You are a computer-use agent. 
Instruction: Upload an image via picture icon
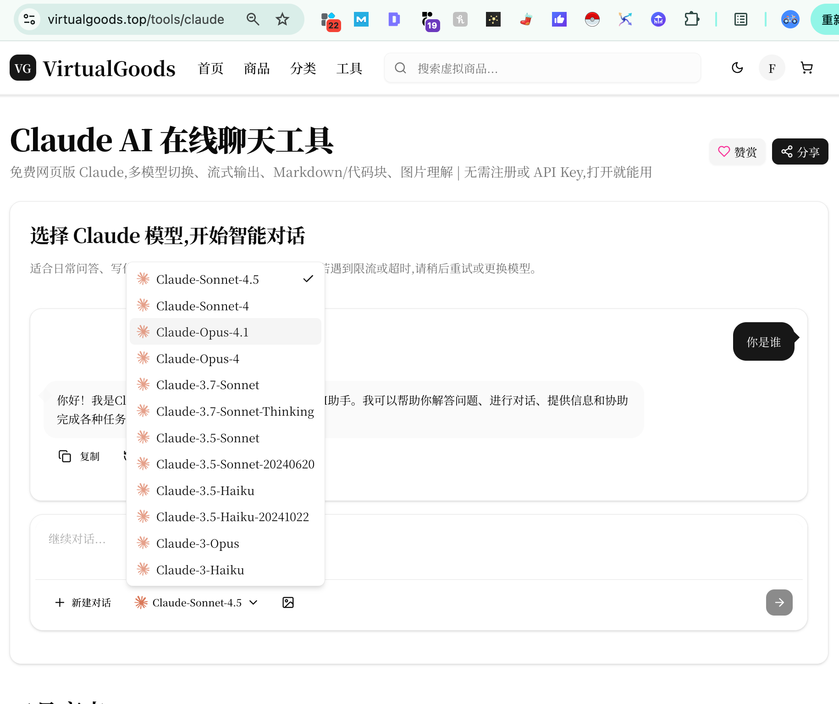point(288,602)
